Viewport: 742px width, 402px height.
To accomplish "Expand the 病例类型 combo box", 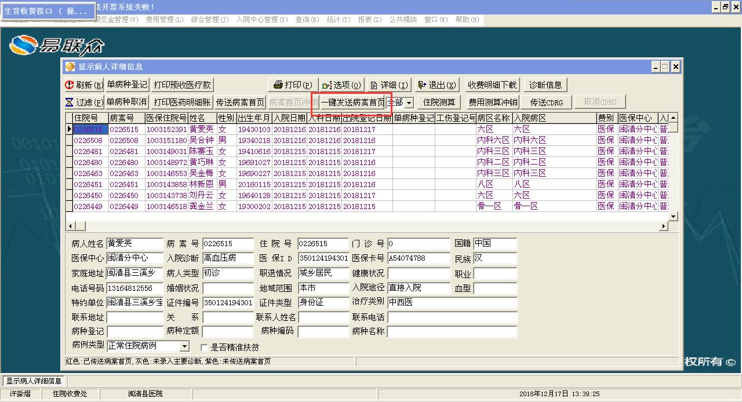I will coord(184,346).
